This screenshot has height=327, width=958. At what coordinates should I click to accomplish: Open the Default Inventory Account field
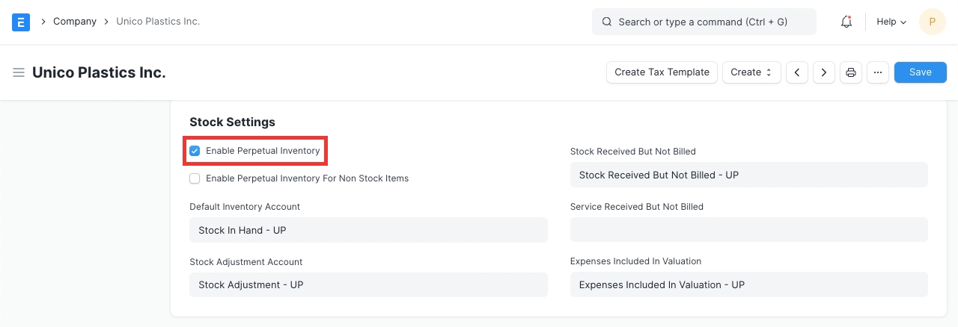click(x=368, y=230)
